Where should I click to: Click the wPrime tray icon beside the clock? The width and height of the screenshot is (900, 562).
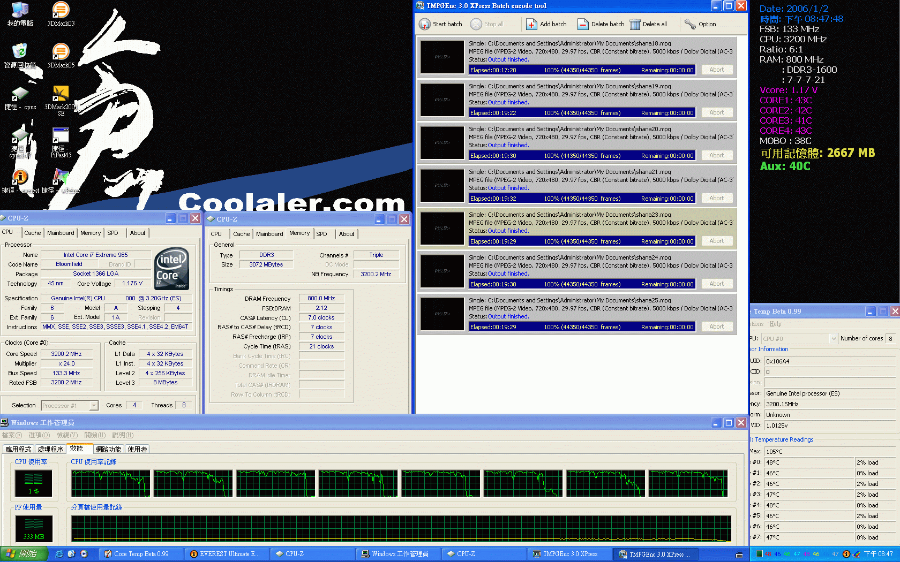857,554
